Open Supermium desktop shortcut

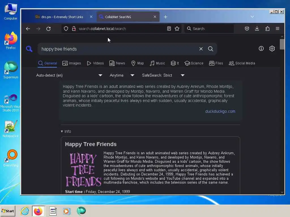click(11, 70)
